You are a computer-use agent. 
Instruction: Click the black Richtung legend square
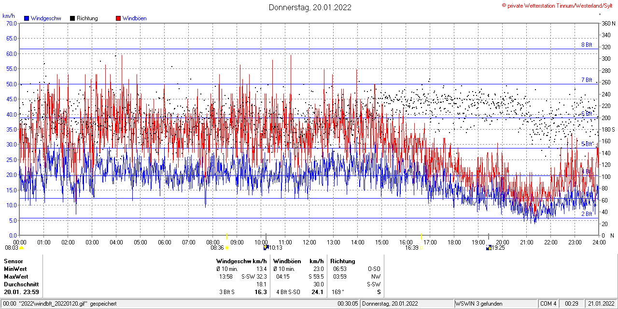[x=72, y=18]
